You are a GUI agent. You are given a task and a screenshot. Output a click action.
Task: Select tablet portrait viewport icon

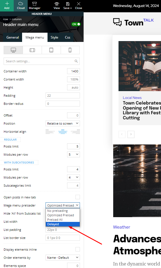51,50
